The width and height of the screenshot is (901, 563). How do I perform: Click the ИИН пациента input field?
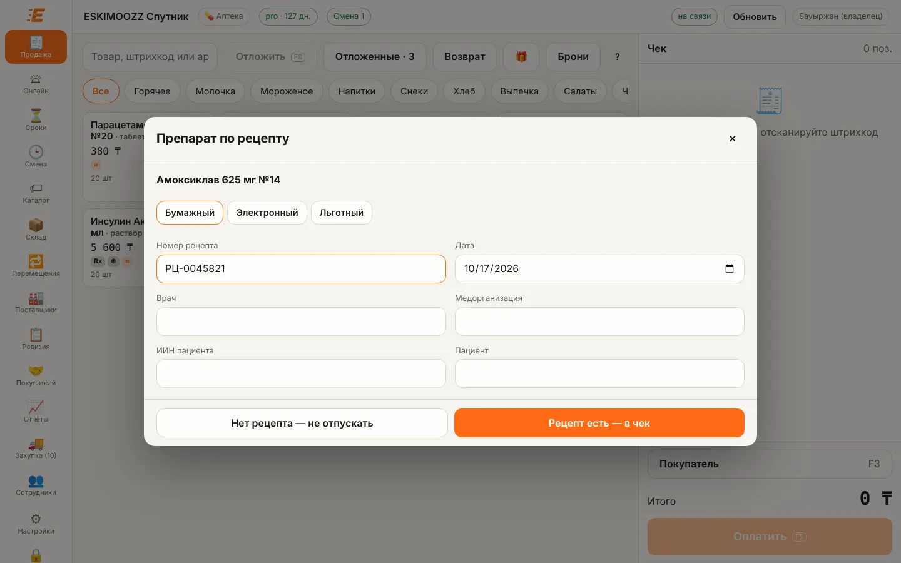tap(301, 373)
